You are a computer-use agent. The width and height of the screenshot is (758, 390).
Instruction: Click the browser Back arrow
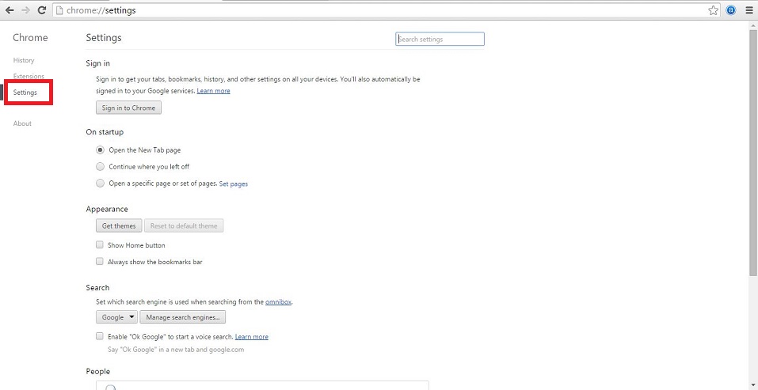(x=10, y=10)
